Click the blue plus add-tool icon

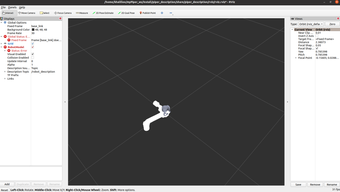(162, 13)
